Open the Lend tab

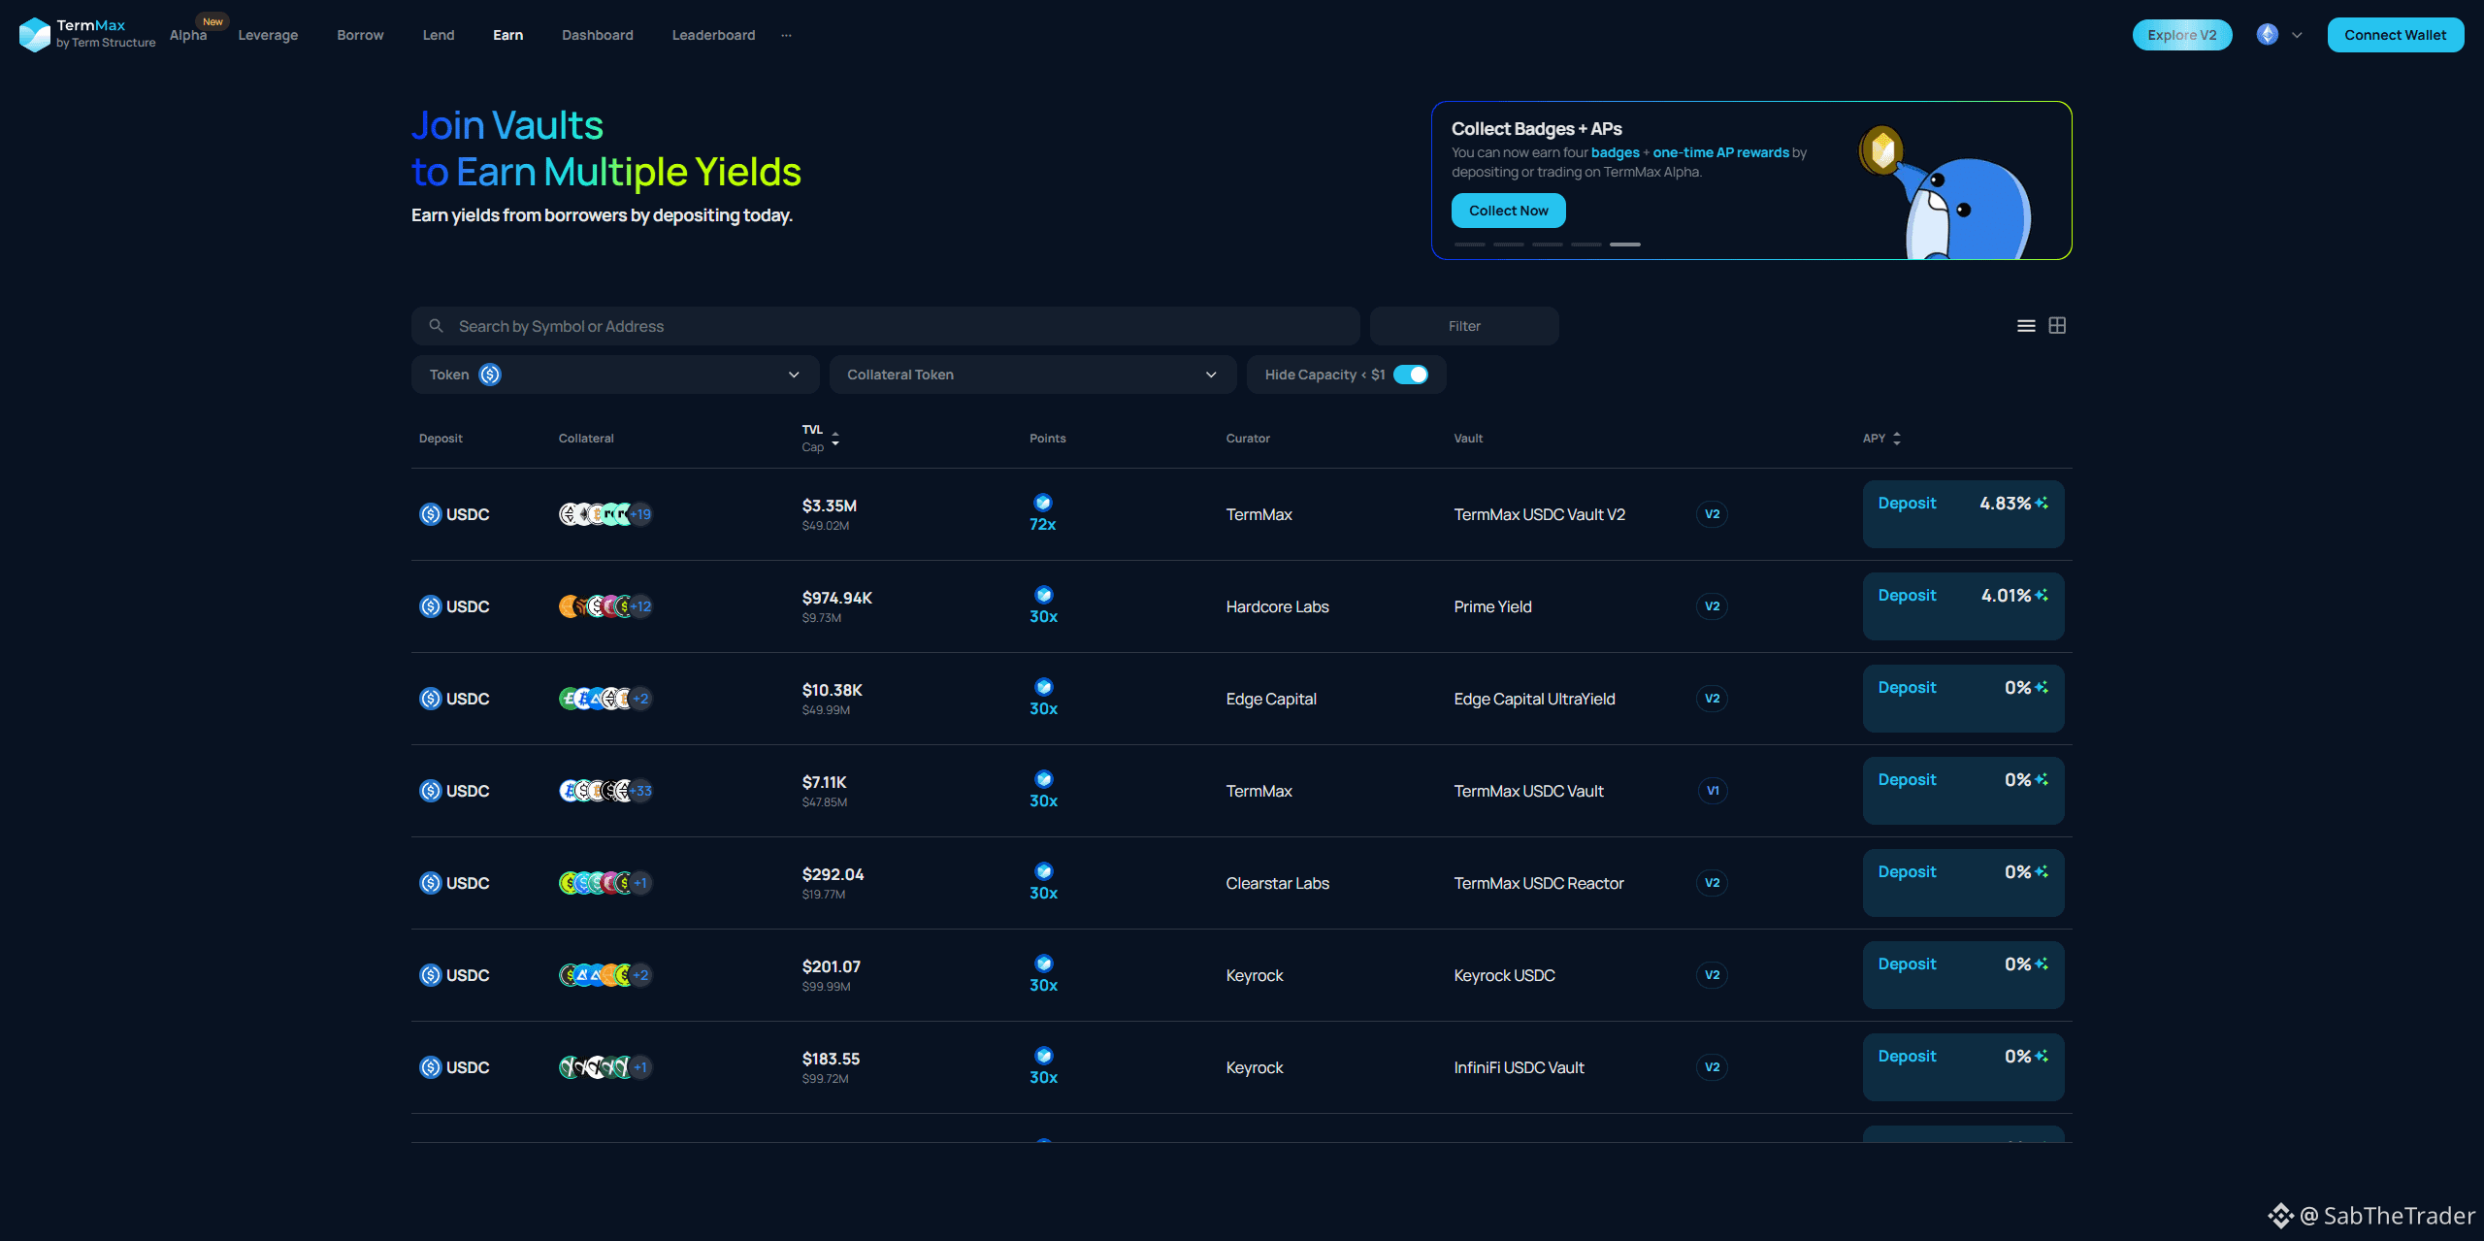(439, 35)
